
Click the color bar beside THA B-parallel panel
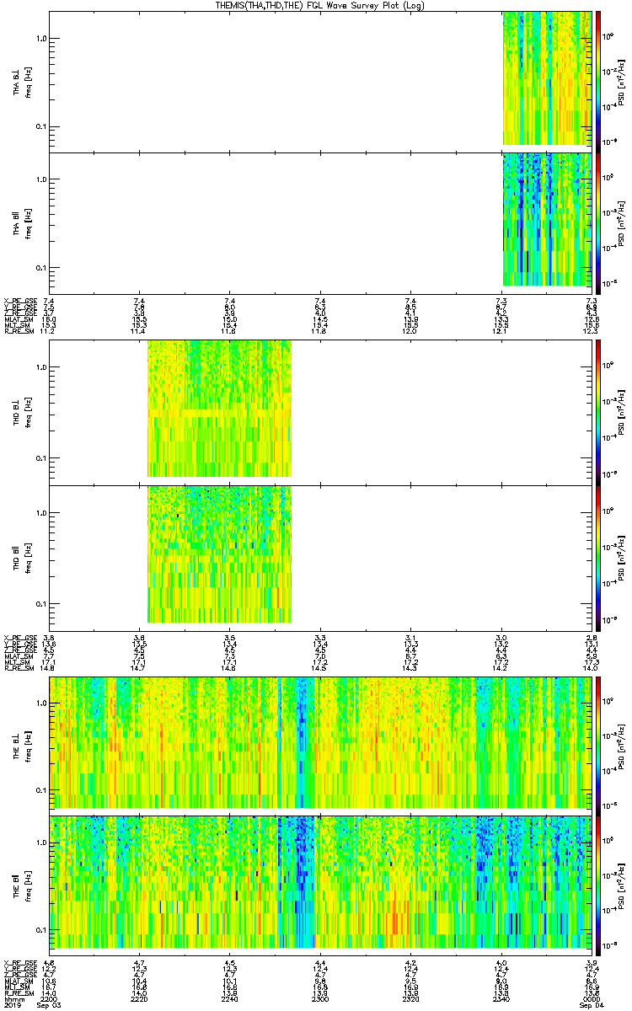pyautogui.click(x=599, y=222)
